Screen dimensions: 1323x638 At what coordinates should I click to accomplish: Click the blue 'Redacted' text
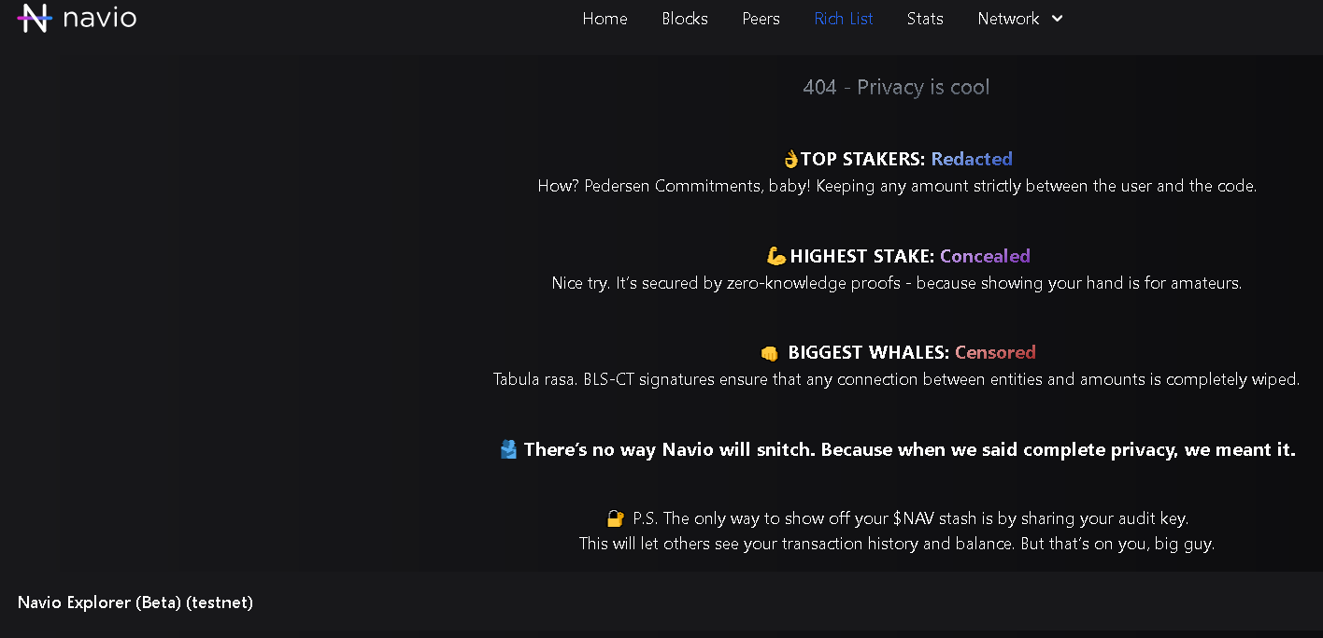pyautogui.click(x=972, y=159)
